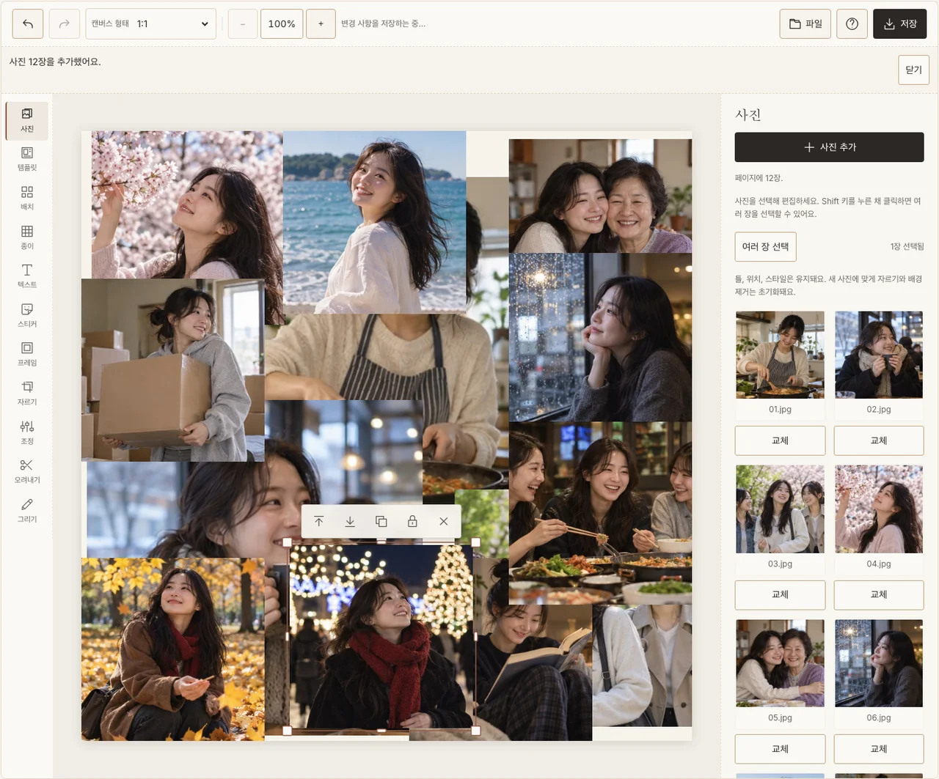Select the 배치 layout tool
The image size is (939, 779).
tap(27, 198)
